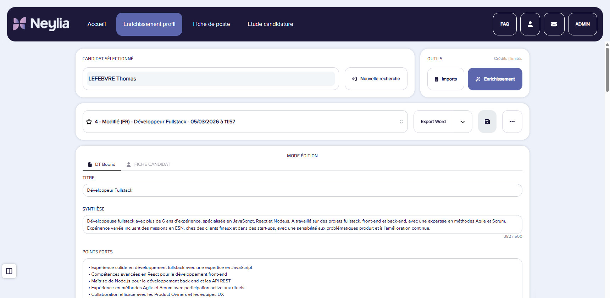Click the Neylia butterfly logo
The width and height of the screenshot is (610, 298).
pyautogui.click(x=20, y=24)
